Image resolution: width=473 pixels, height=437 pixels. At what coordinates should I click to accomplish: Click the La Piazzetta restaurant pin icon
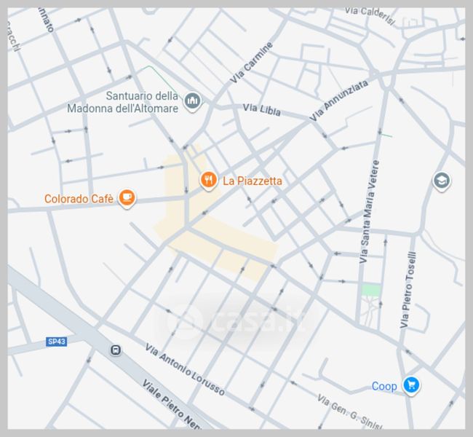tap(208, 181)
